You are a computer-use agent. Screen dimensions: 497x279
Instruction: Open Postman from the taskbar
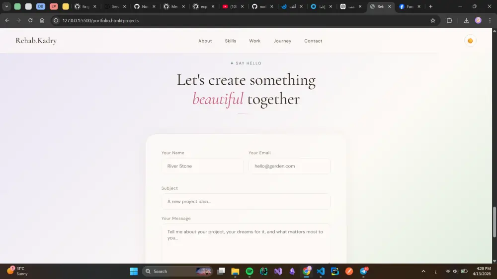[x=349, y=271]
